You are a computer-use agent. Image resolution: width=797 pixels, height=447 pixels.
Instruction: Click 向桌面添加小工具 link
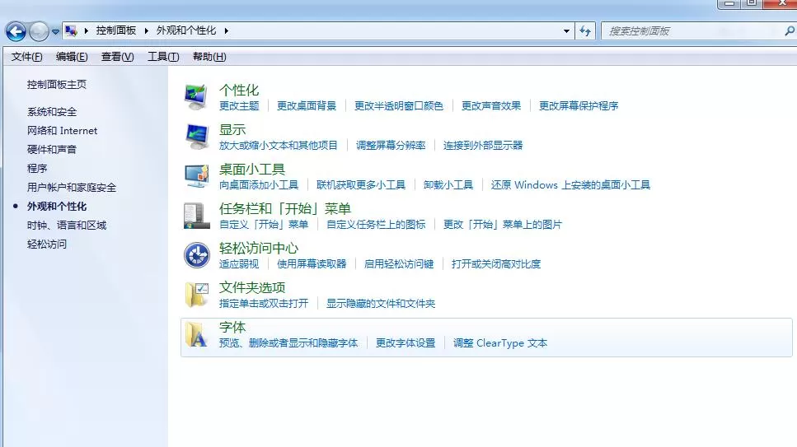[259, 185]
